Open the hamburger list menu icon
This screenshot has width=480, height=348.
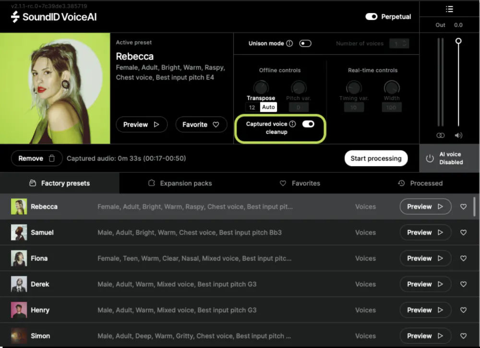[x=449, y=9]
